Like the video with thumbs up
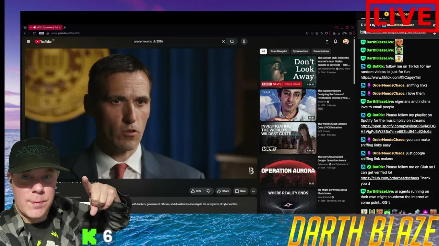 196,191
